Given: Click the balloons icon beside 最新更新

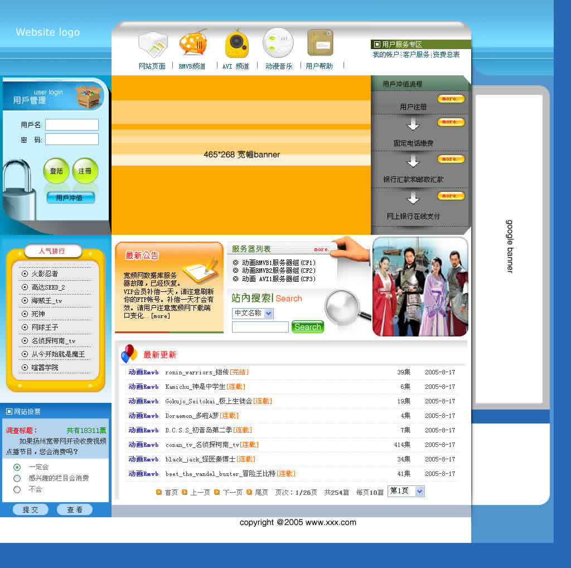Looking at the screenshot, I should 129,354.
